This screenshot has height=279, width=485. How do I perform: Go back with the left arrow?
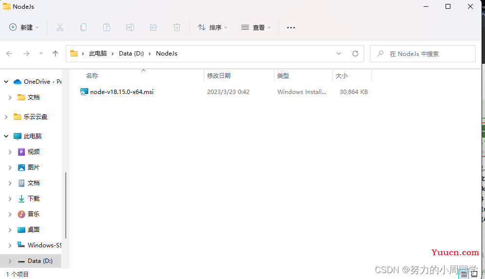tap(9, 54)
